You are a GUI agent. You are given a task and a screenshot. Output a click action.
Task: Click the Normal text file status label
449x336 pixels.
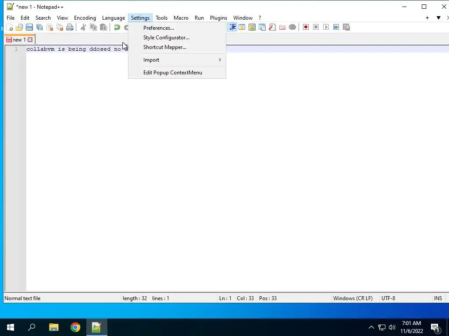(x=22, y=298)
